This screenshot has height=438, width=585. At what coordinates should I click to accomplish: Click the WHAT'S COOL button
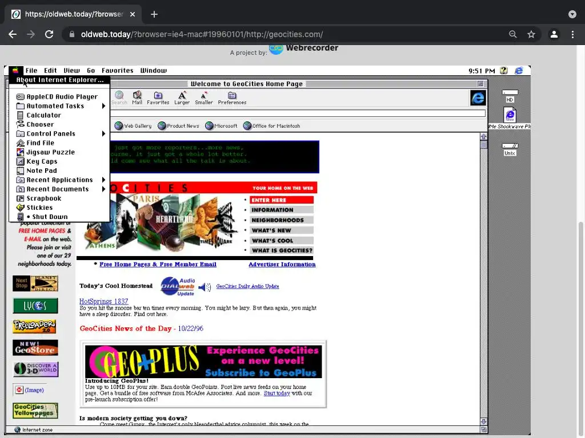click(x=282, y=241)
